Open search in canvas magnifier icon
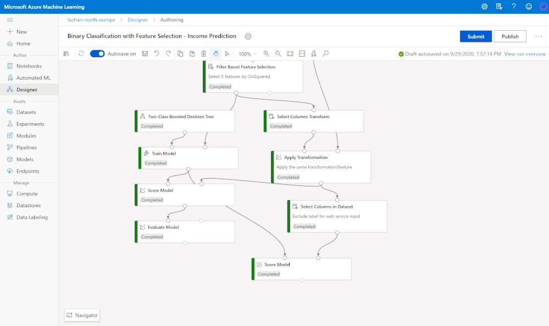The image size is (549, 326). [326, 53]
